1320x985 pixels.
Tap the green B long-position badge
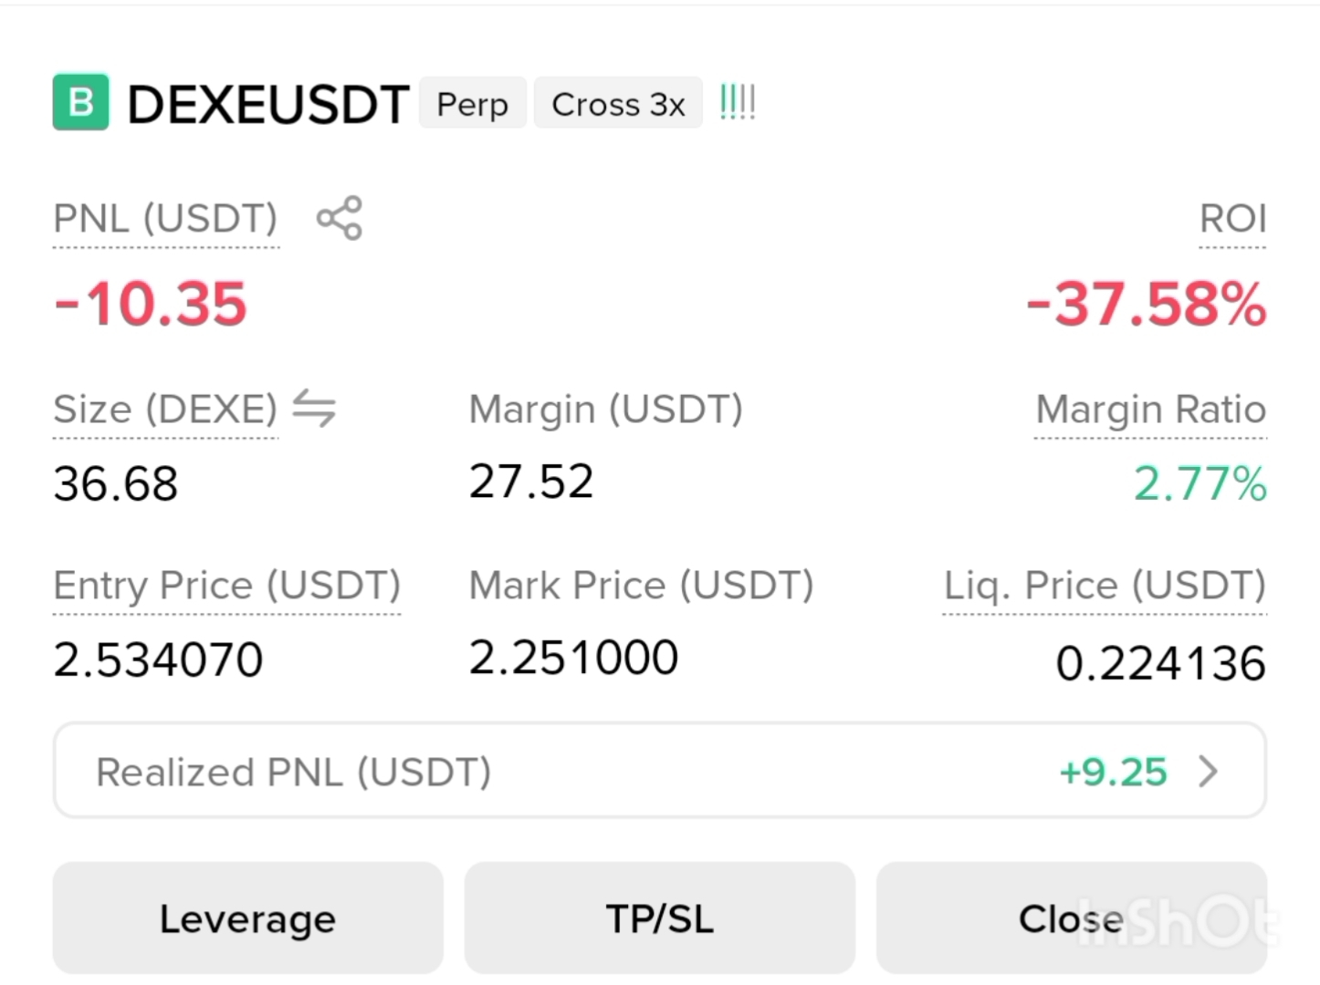(80, 101)
